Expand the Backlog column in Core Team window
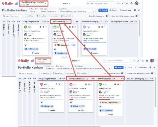 point(34,79)
